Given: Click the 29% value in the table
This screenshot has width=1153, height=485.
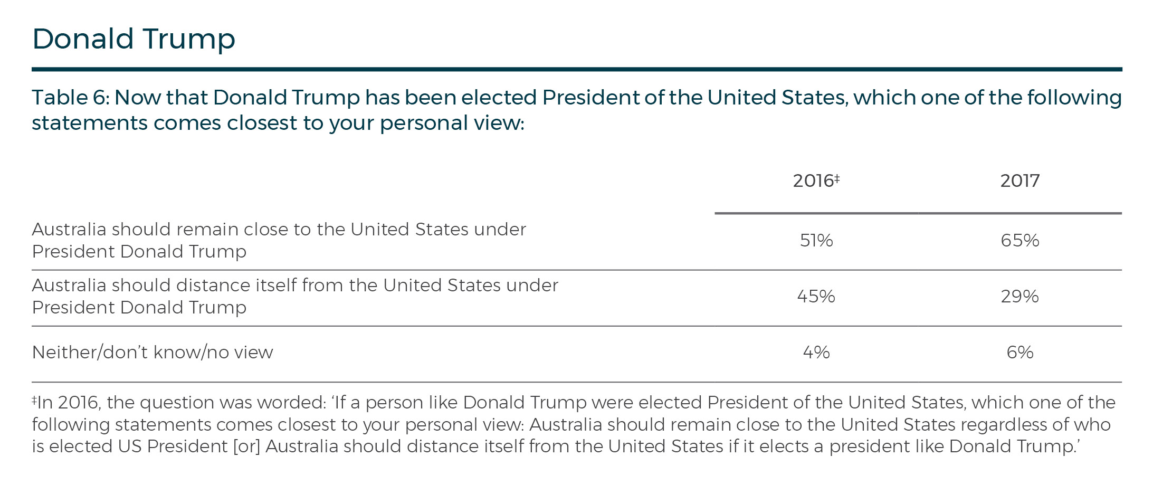Looking at the screenshot, I should (1019, 297).
